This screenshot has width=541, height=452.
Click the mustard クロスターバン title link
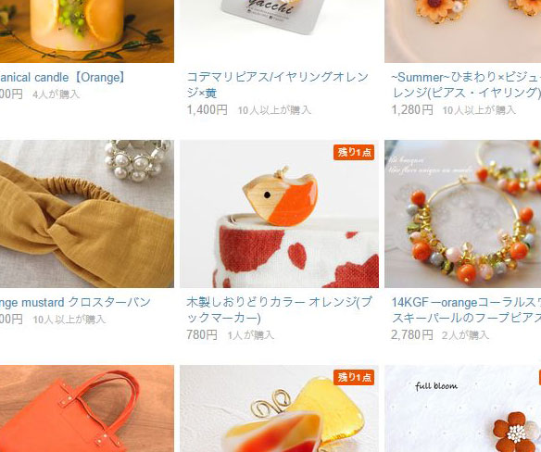(x=75, y=302)
